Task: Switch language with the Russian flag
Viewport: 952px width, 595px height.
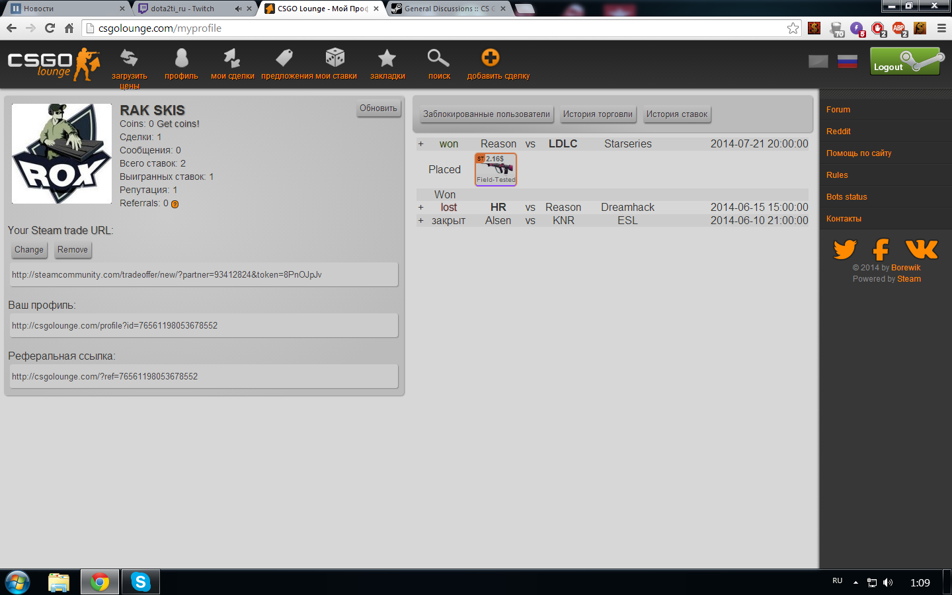Action: point(848,61)
